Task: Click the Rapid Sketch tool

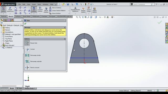Action: coord(94,10)
